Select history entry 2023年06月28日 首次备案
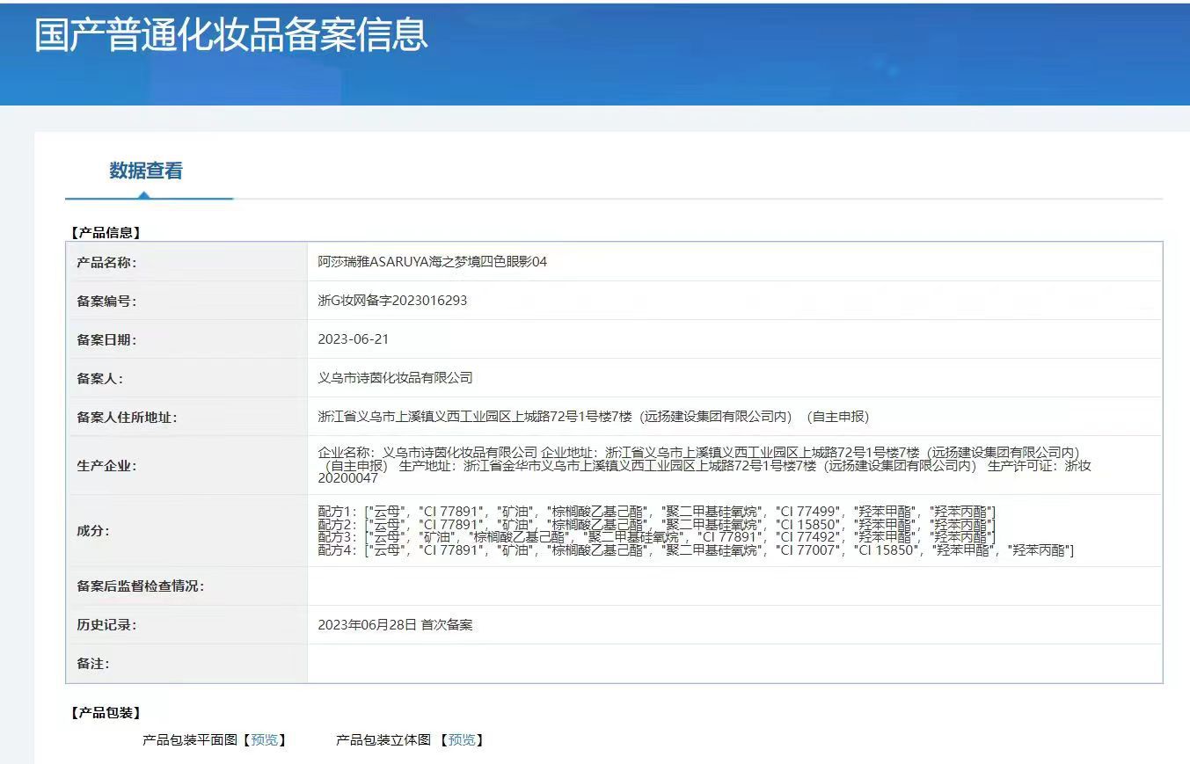Screen dimensions: 1190x764 [x=395, y=625]
